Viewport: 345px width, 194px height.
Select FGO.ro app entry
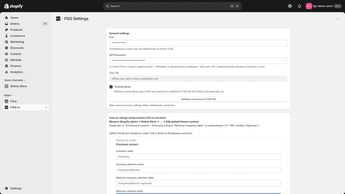[x=26, y=107]
